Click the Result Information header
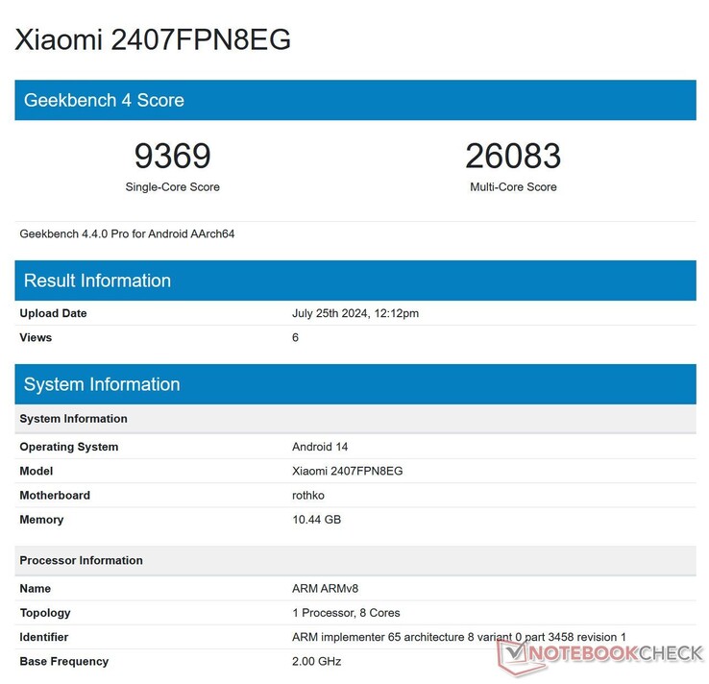Image resolution: width=709 pixels, height=684 pixels. 355,281
